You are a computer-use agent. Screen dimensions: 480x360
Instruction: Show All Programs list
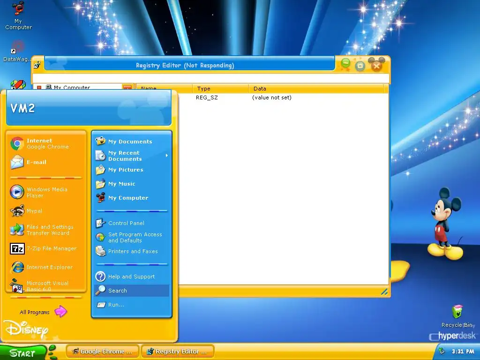tap(43, 312)
